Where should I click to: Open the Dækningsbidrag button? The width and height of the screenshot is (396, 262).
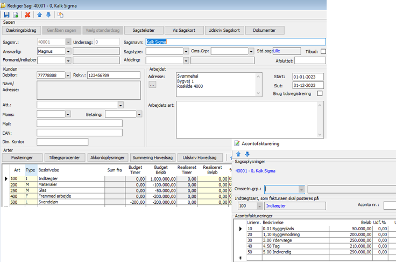(x=23, y=31)
